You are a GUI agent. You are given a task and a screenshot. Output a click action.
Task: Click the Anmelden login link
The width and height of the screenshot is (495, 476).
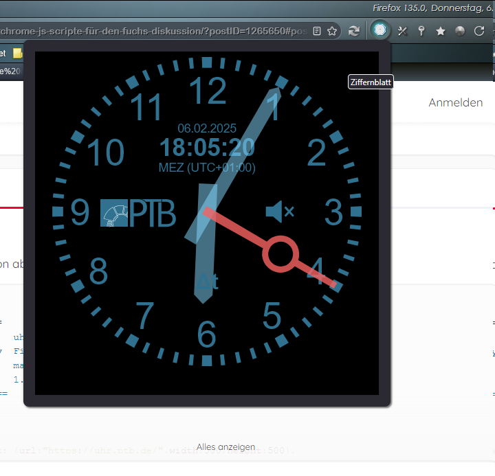(x=455, y=102)
